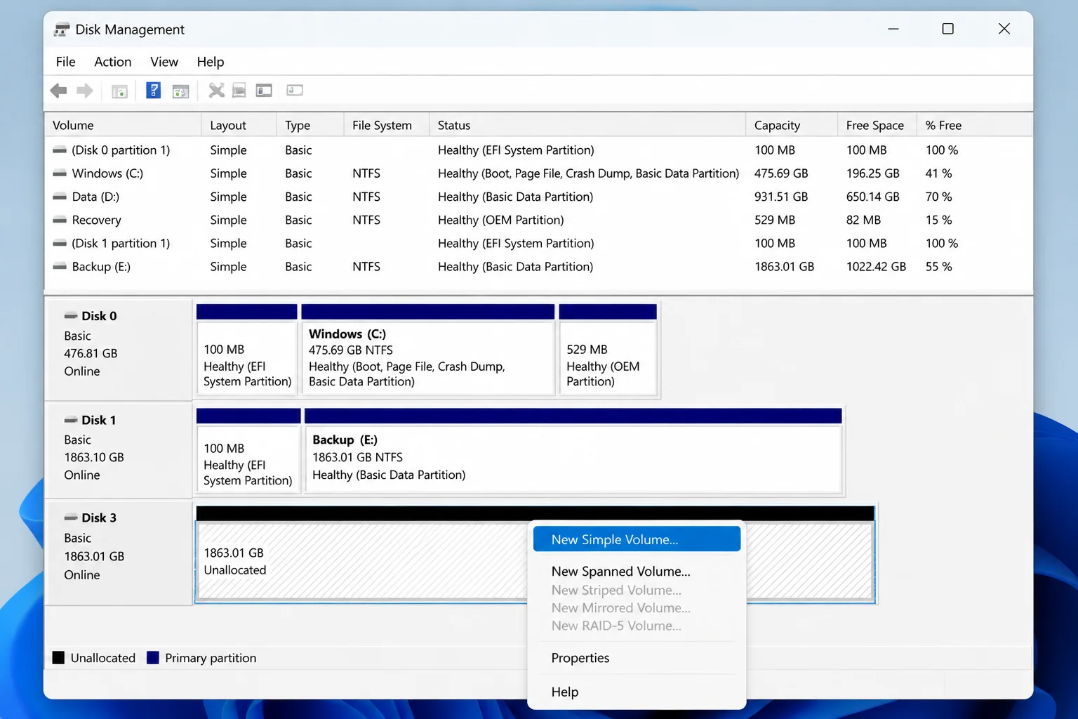The width and height of the screenshot is (1078, 719).
Task: Sort by the Volume column header
Action: click(x=123, y=125)
